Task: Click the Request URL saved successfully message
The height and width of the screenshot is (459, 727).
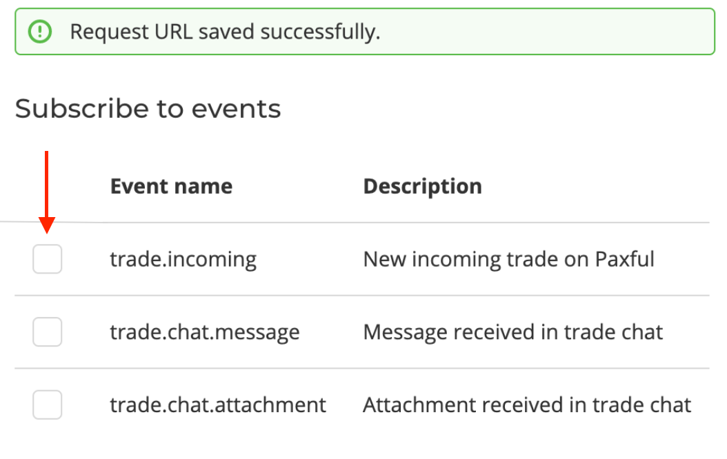Action: click(225, 32)
